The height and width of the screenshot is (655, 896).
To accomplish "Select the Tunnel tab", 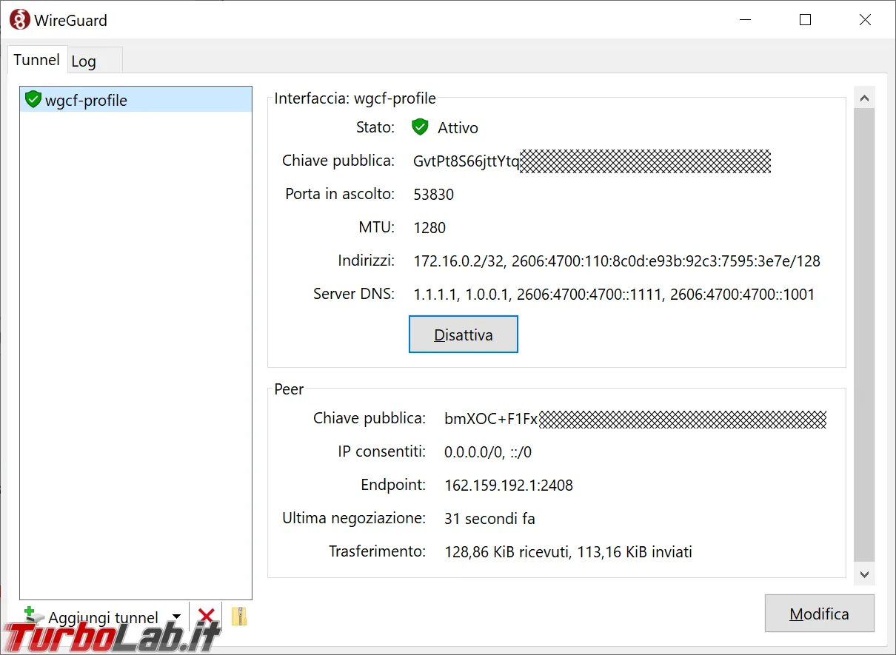I will click(36, 59).
